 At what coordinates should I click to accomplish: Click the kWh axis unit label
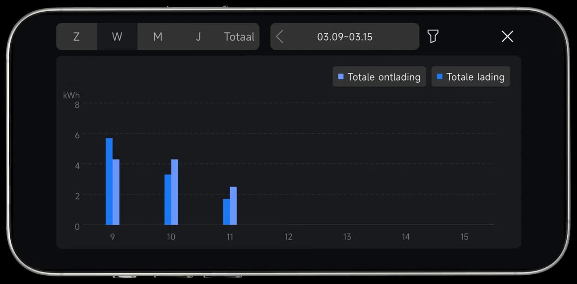(x=72, y=95)
